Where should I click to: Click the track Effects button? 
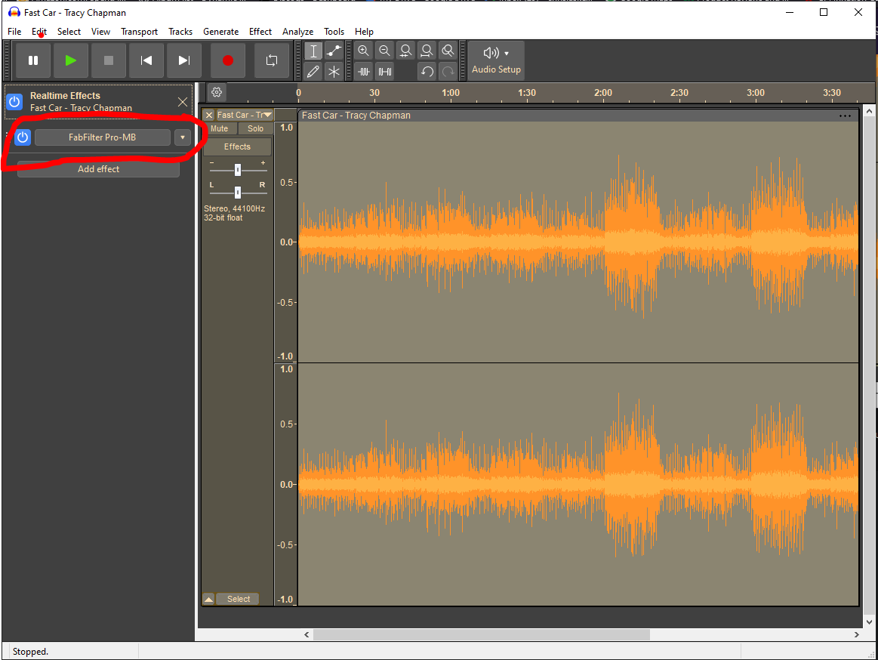[237, 146]
